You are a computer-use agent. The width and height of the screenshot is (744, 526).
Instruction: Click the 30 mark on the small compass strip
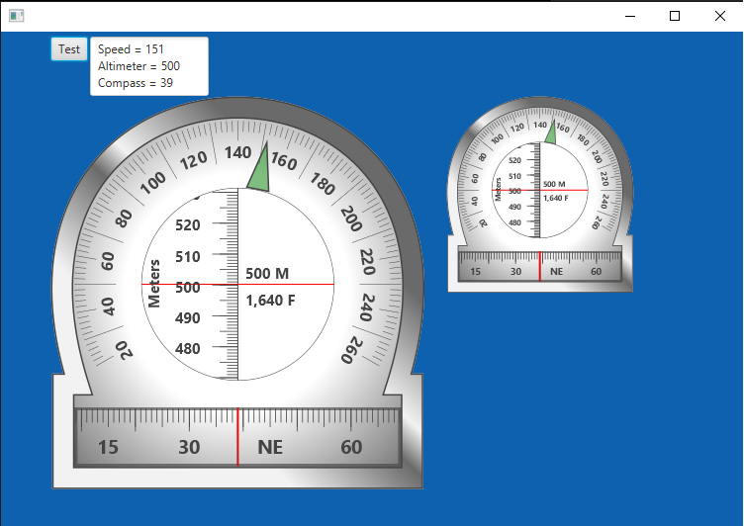(x=515, y=272)
